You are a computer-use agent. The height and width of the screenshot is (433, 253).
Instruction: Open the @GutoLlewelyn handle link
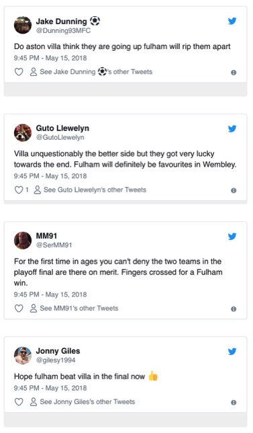tap(60, 137)
